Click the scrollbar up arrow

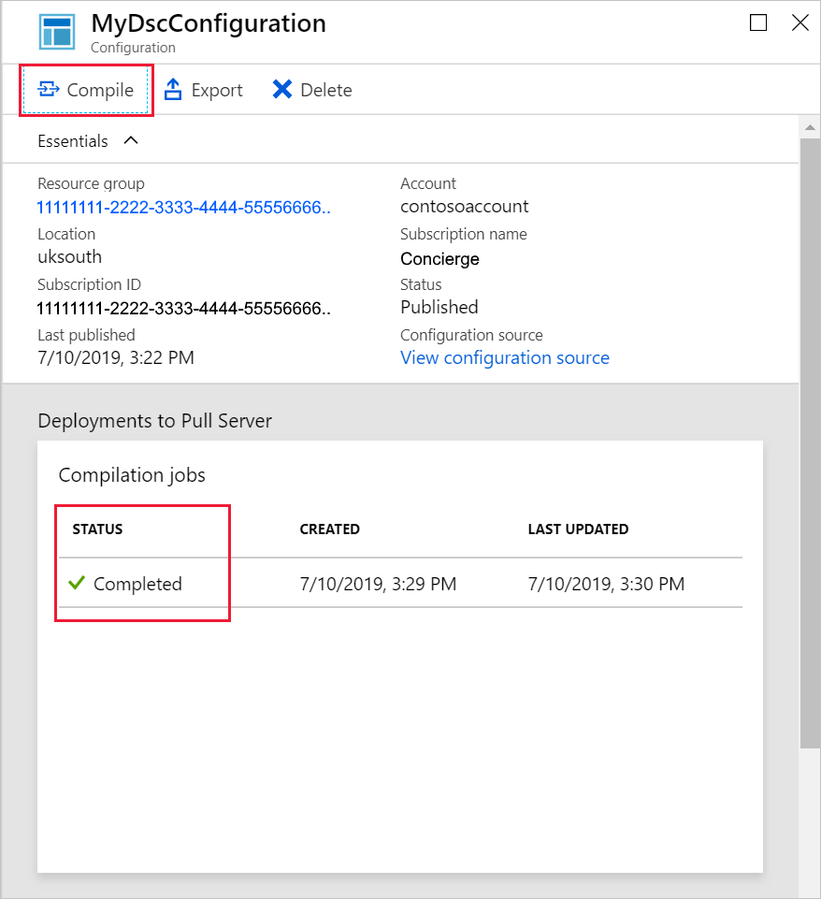tap(810, 127)
